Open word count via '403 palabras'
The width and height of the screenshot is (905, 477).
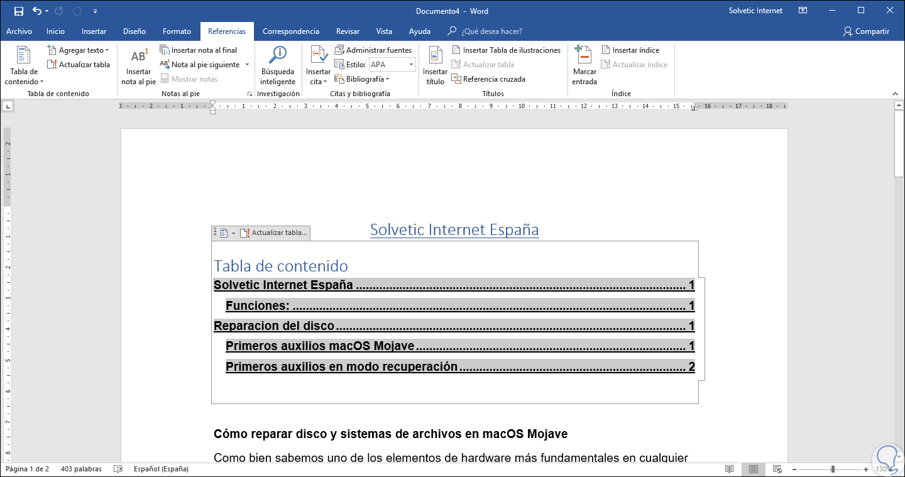82,469
